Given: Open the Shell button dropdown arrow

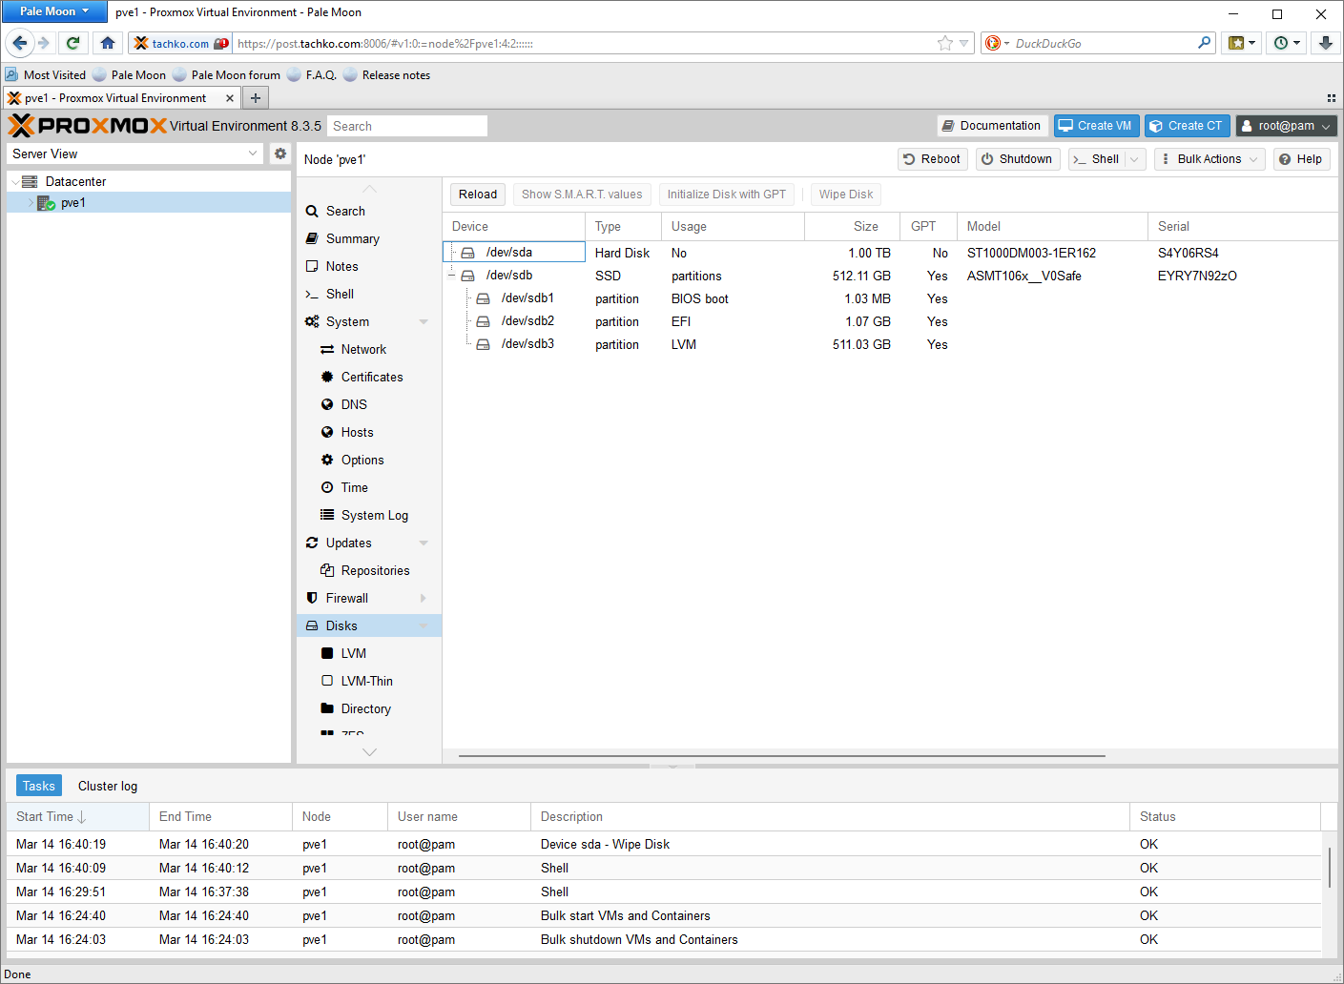Looking at the screenshot, I should coord(1135,159).
